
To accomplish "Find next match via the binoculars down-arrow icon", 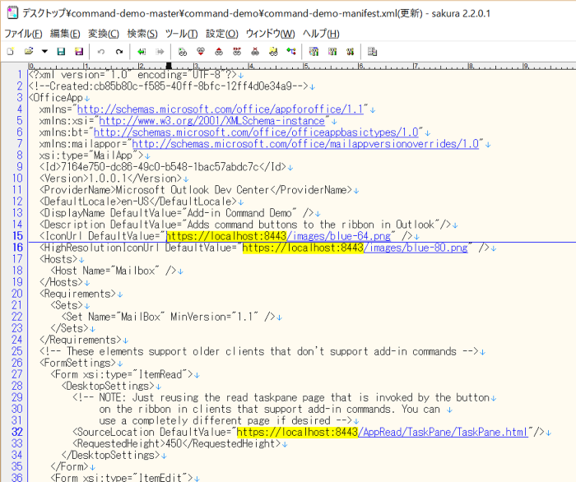I will pyautogui.click(x=201, y=52).
